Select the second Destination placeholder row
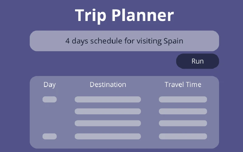The width and height of the screenshot is (243, 152). coord(108,111)
